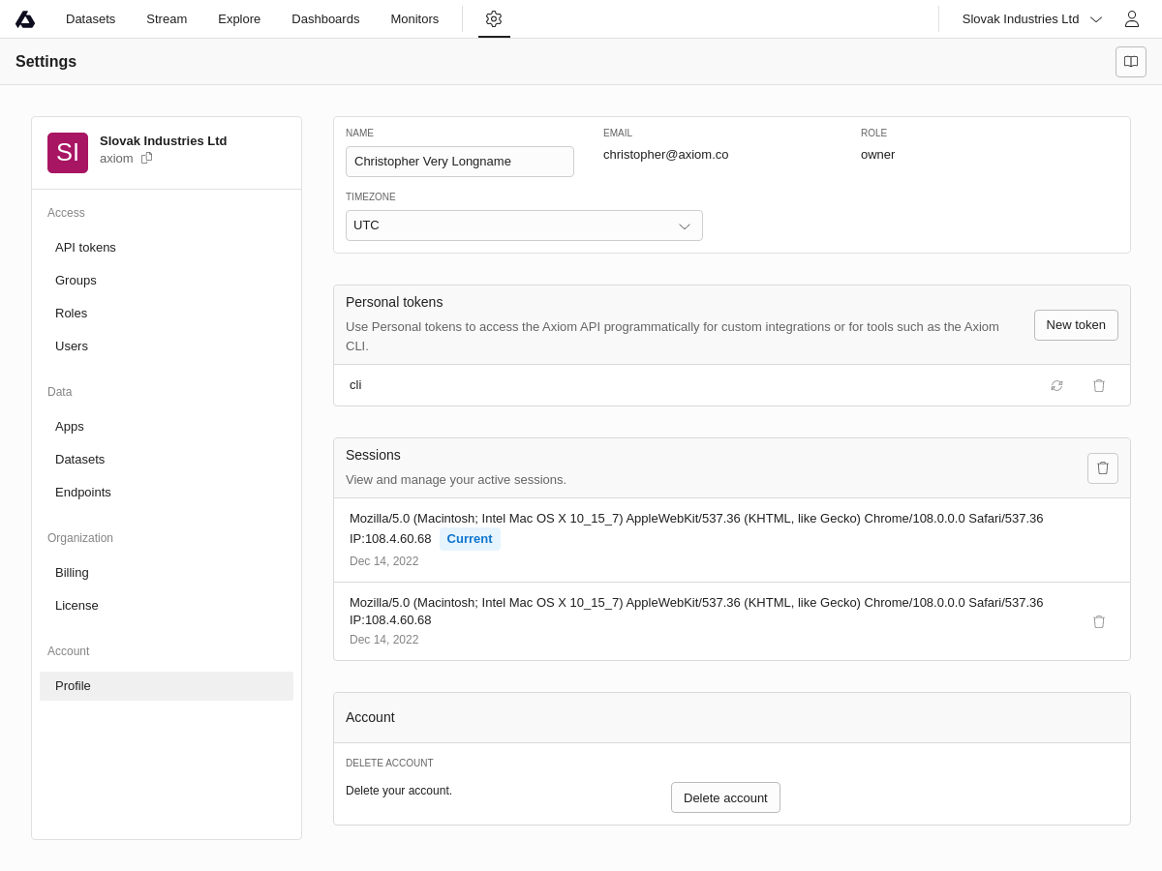1162x871 pixels.
Task: Click the Axiom logo icon
Action: (x=25, y=19)
